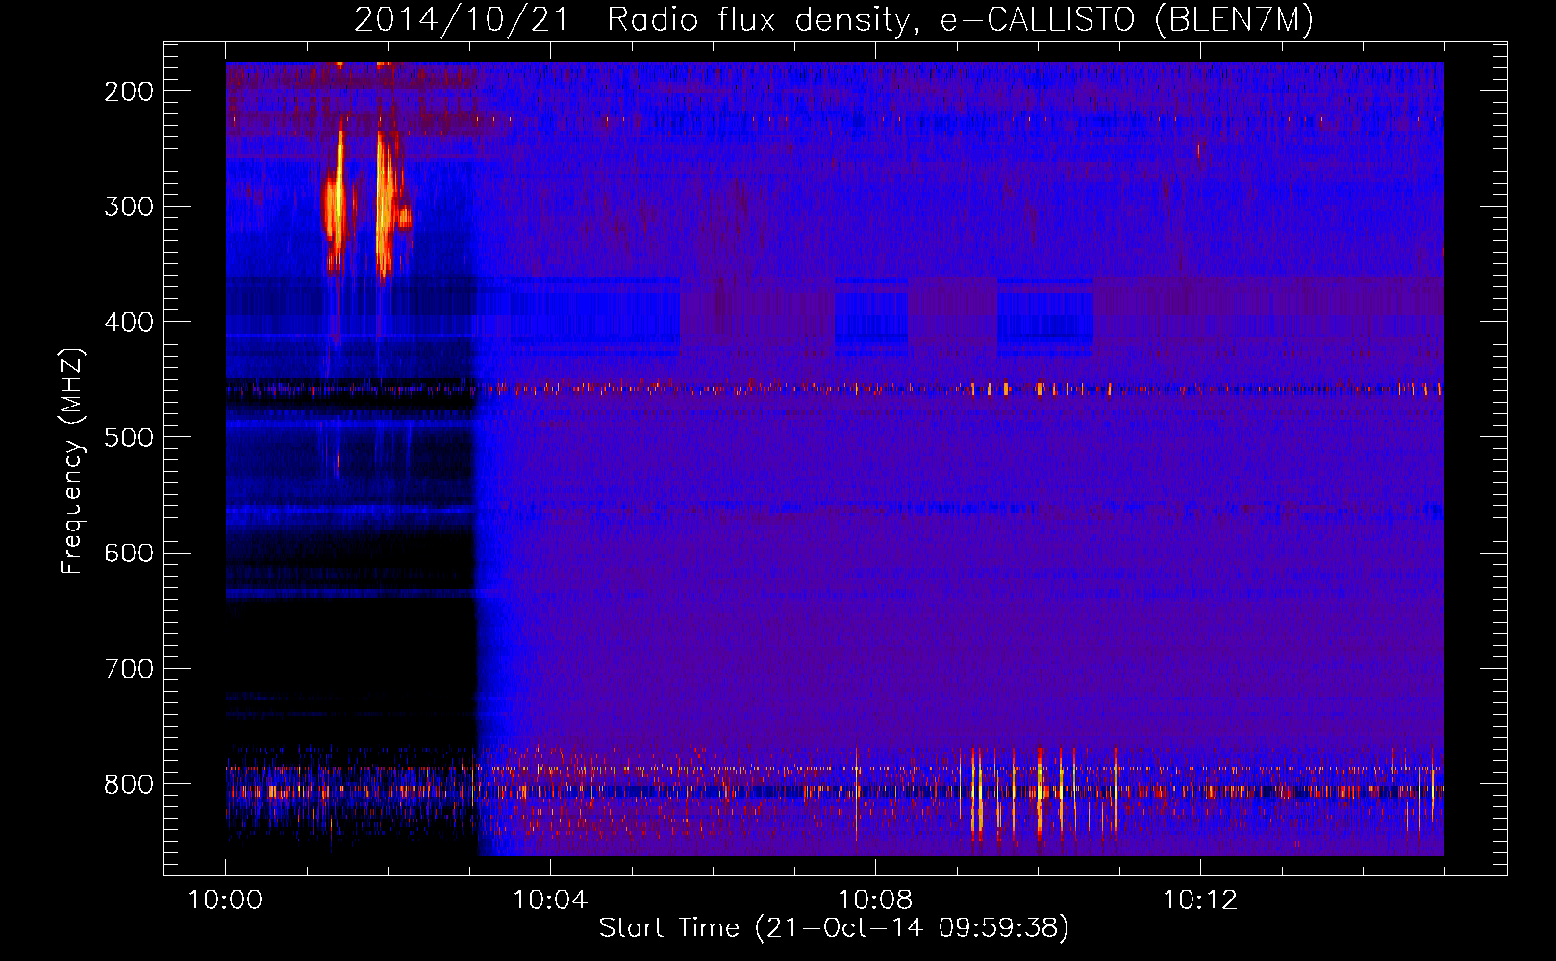This screenshot has width=1556, height=961.
Task: Click the 10:08 time tick label
Action: [875, 899]
